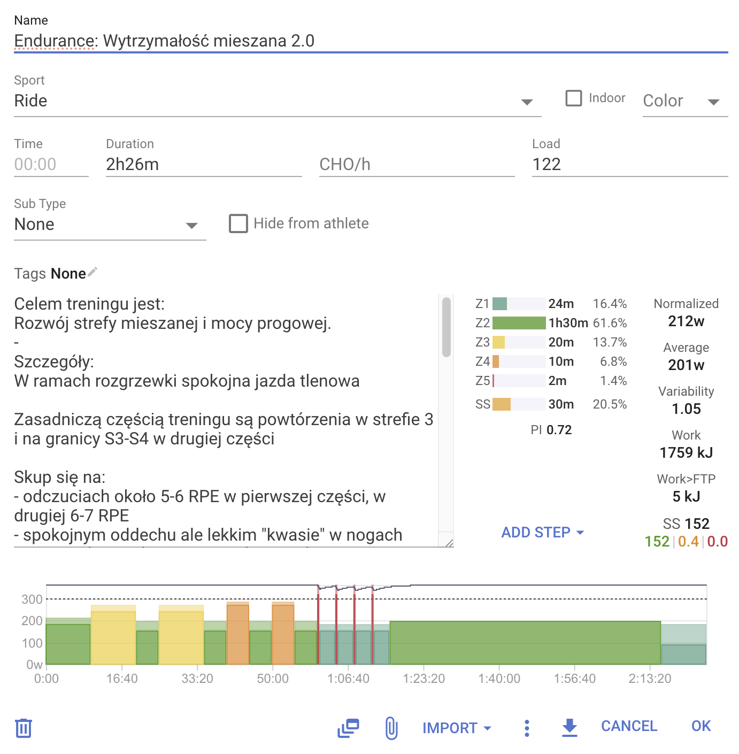Enable the Indoor checkbox
The width and height of the screenshot is (739, 754).
pos(574,98)
